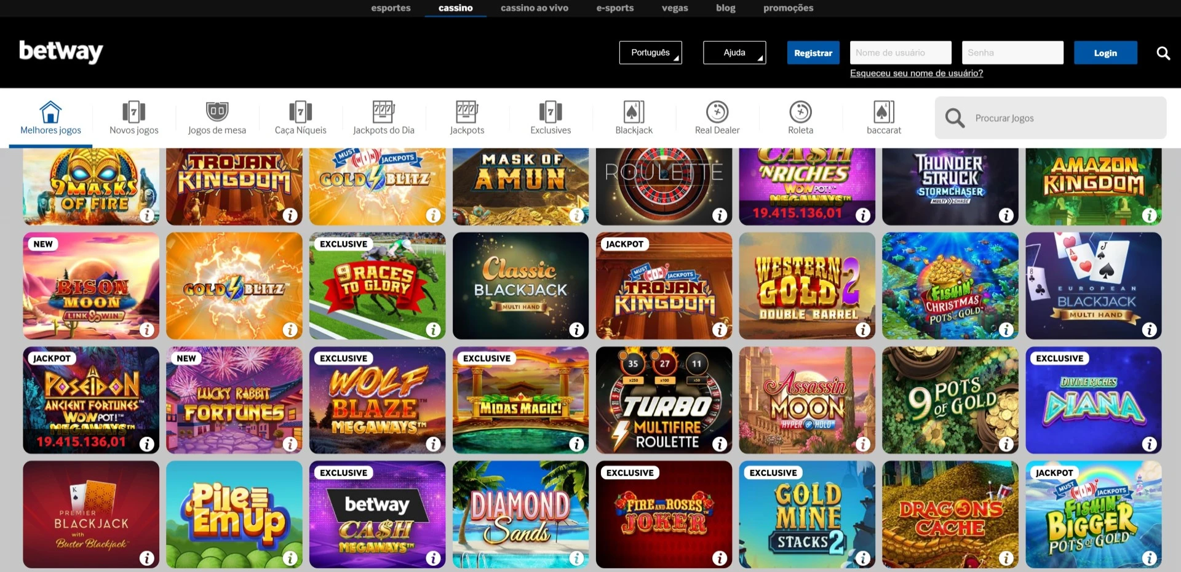Click the magnifier search icon in the header

[1163, 53]
